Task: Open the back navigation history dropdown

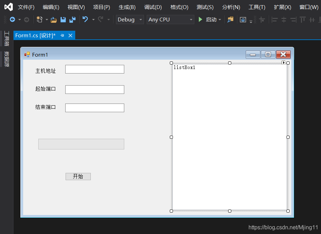Action: (x=19, y=20)
